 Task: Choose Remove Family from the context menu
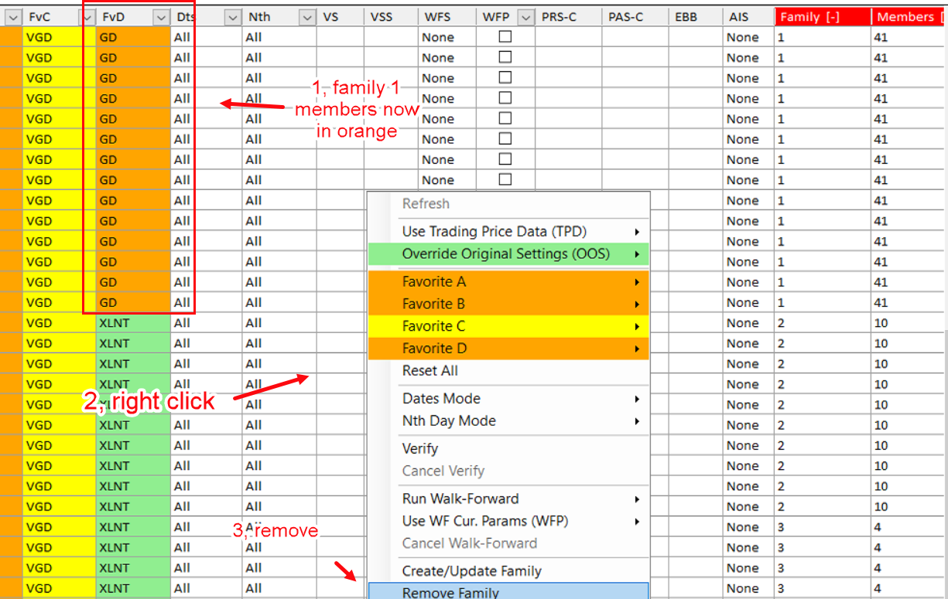450,593
